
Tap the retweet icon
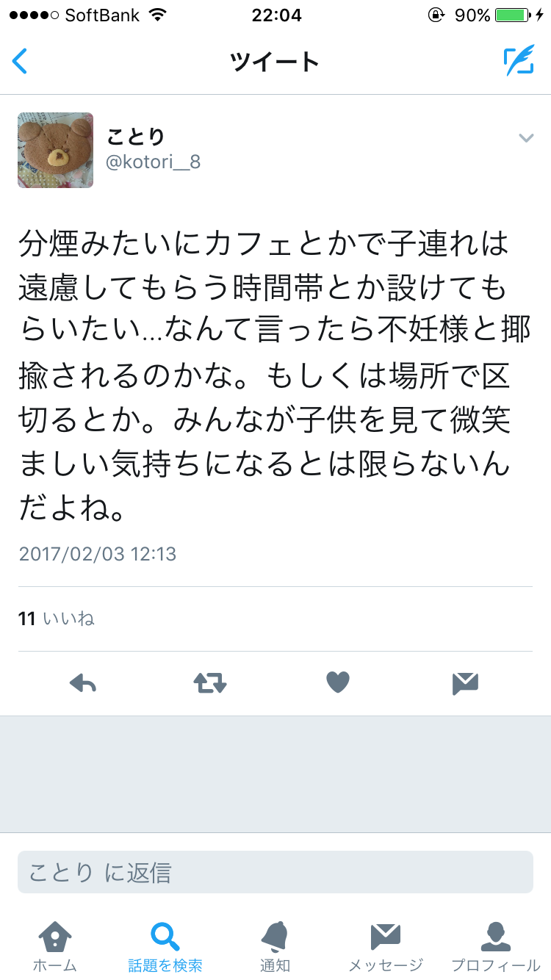point(210,684)
